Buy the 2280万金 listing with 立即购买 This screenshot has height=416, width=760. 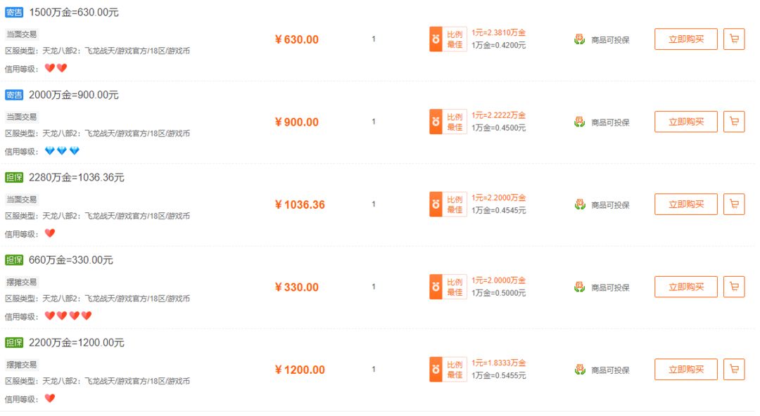pos(686,204)
